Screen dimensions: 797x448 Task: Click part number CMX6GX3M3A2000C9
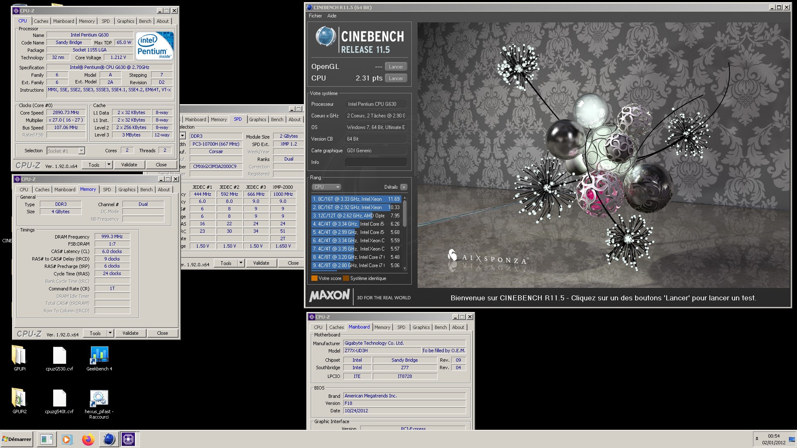216,166
